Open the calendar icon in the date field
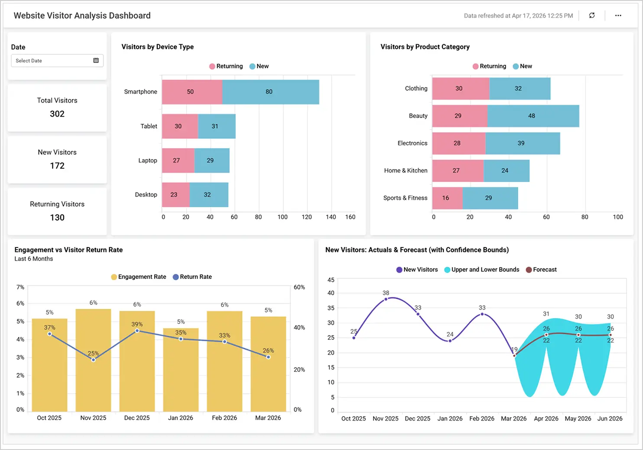The width and height of the screenshot is (643, 450). pyautogui.click(x=96, y=61)
